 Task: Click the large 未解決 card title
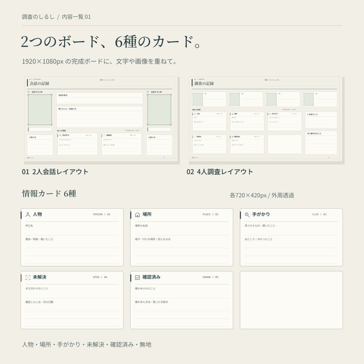tap(39, 277)
